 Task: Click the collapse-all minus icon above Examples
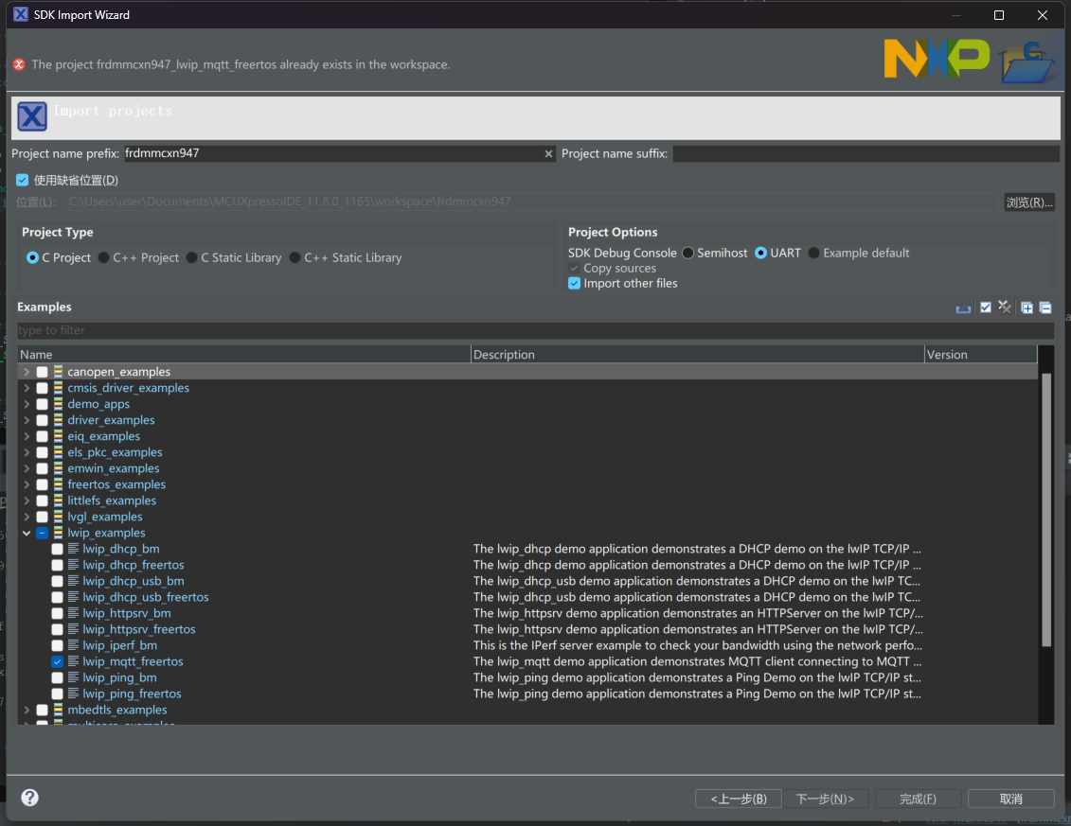pos(1045,308)
